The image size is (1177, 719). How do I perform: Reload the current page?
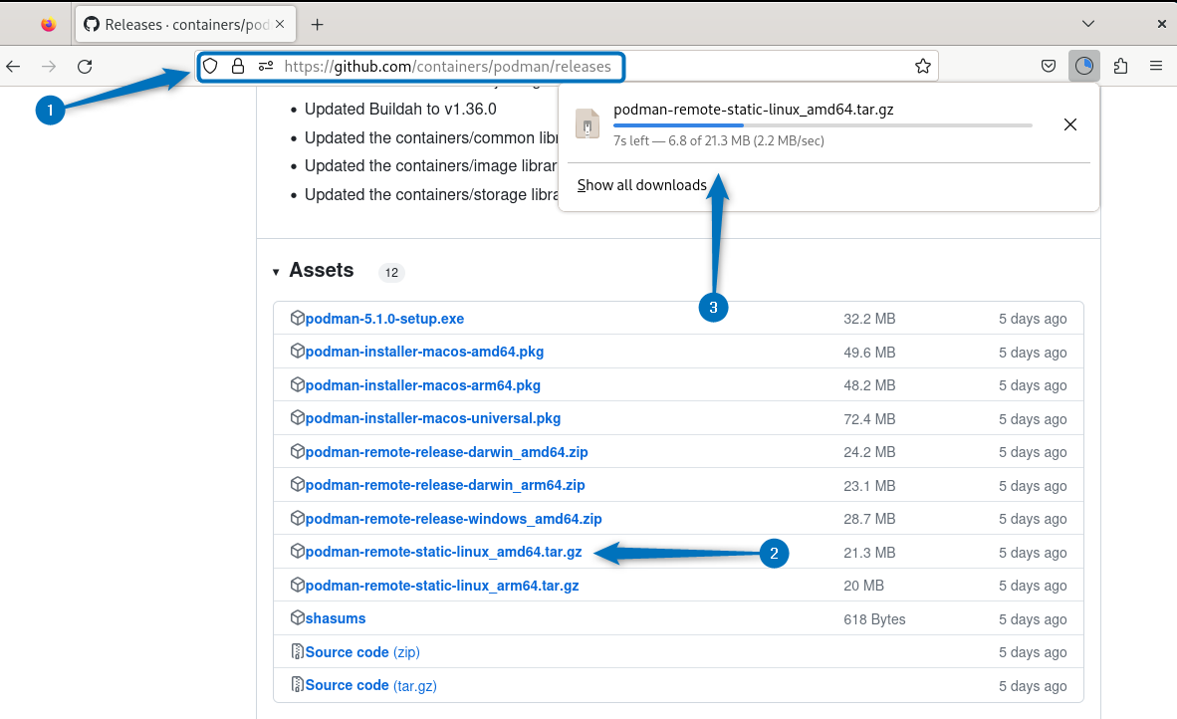(x=85, y=66)
